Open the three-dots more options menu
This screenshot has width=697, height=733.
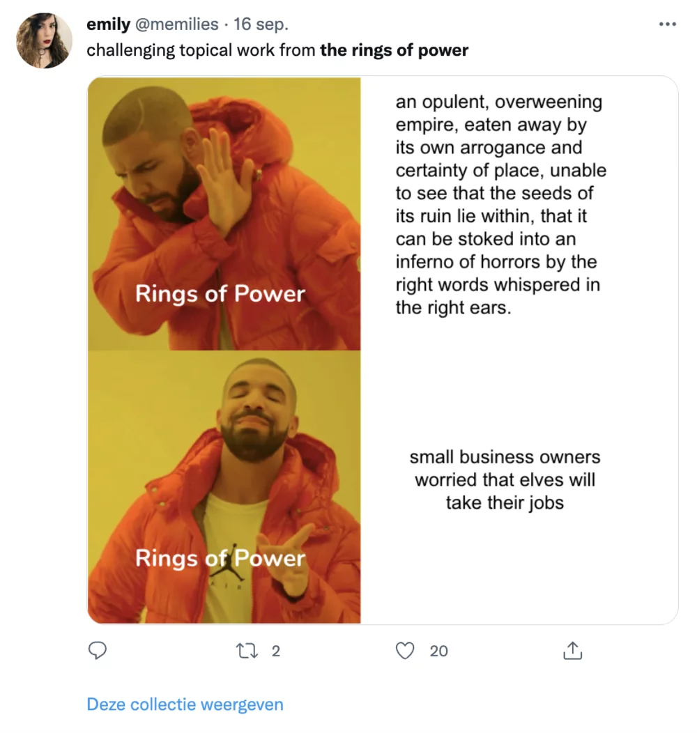[x=667, y=25]
